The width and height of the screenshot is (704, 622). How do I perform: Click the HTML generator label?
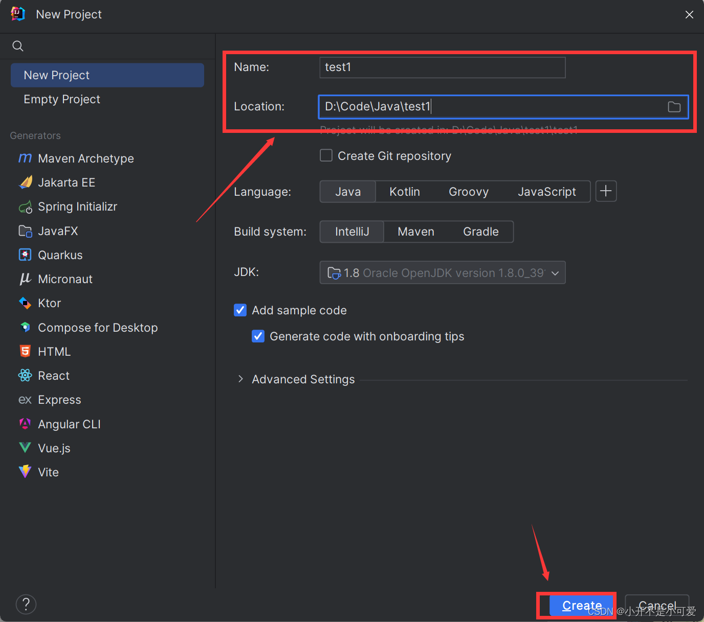pos(54,352)
